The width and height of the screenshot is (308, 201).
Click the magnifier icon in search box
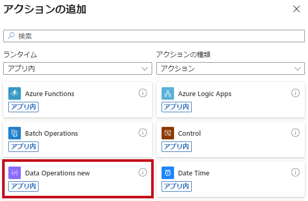click(11, 36)
